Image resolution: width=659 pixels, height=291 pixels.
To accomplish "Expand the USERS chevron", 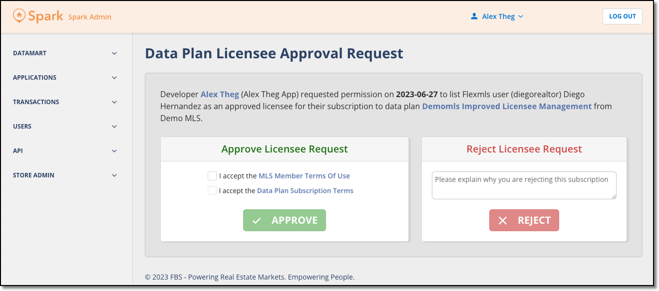I will [x=114, y=127].
